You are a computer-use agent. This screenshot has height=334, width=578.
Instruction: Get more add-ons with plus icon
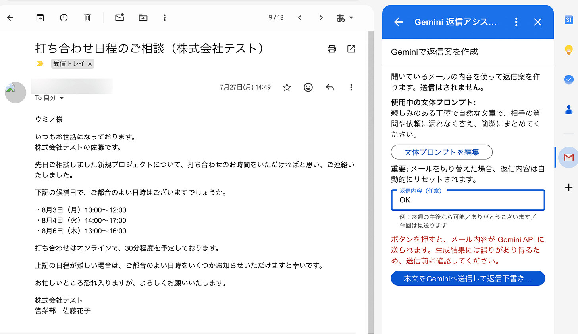click(x=569, y=187)
